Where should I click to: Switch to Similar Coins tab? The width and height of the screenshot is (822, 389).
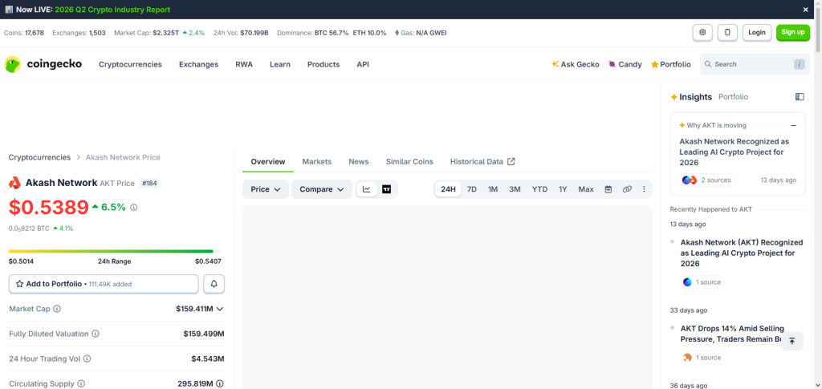point(409,162)
